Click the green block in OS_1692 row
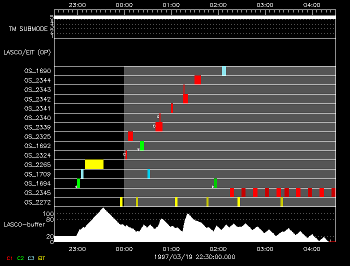Screen dimensions: 350x266 (x=142, y=146)
